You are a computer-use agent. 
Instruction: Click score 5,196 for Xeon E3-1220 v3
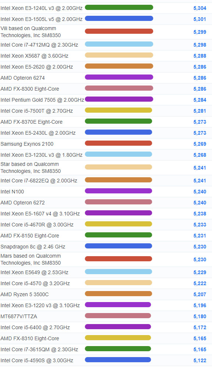(x=200, y=305)
